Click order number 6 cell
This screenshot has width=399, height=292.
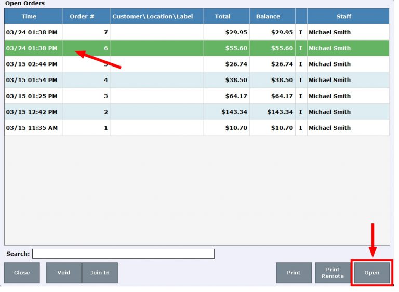(x=86, y=48)
